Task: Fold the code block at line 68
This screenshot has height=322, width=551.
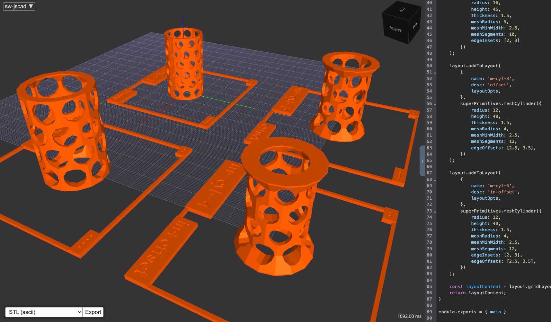Action: 435,180
